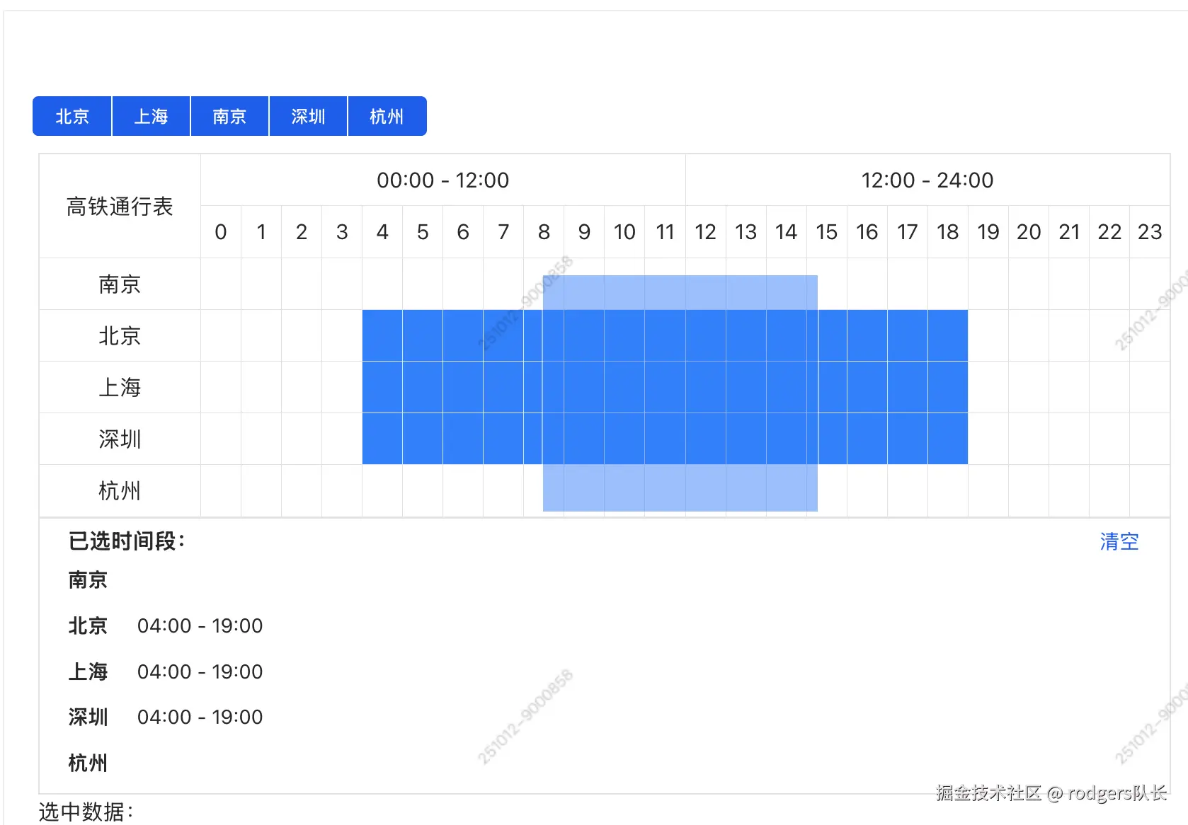This screenshot has width=1188, height=825.
Task: Click 北京 row label in timetable
Action: (120, 335)
